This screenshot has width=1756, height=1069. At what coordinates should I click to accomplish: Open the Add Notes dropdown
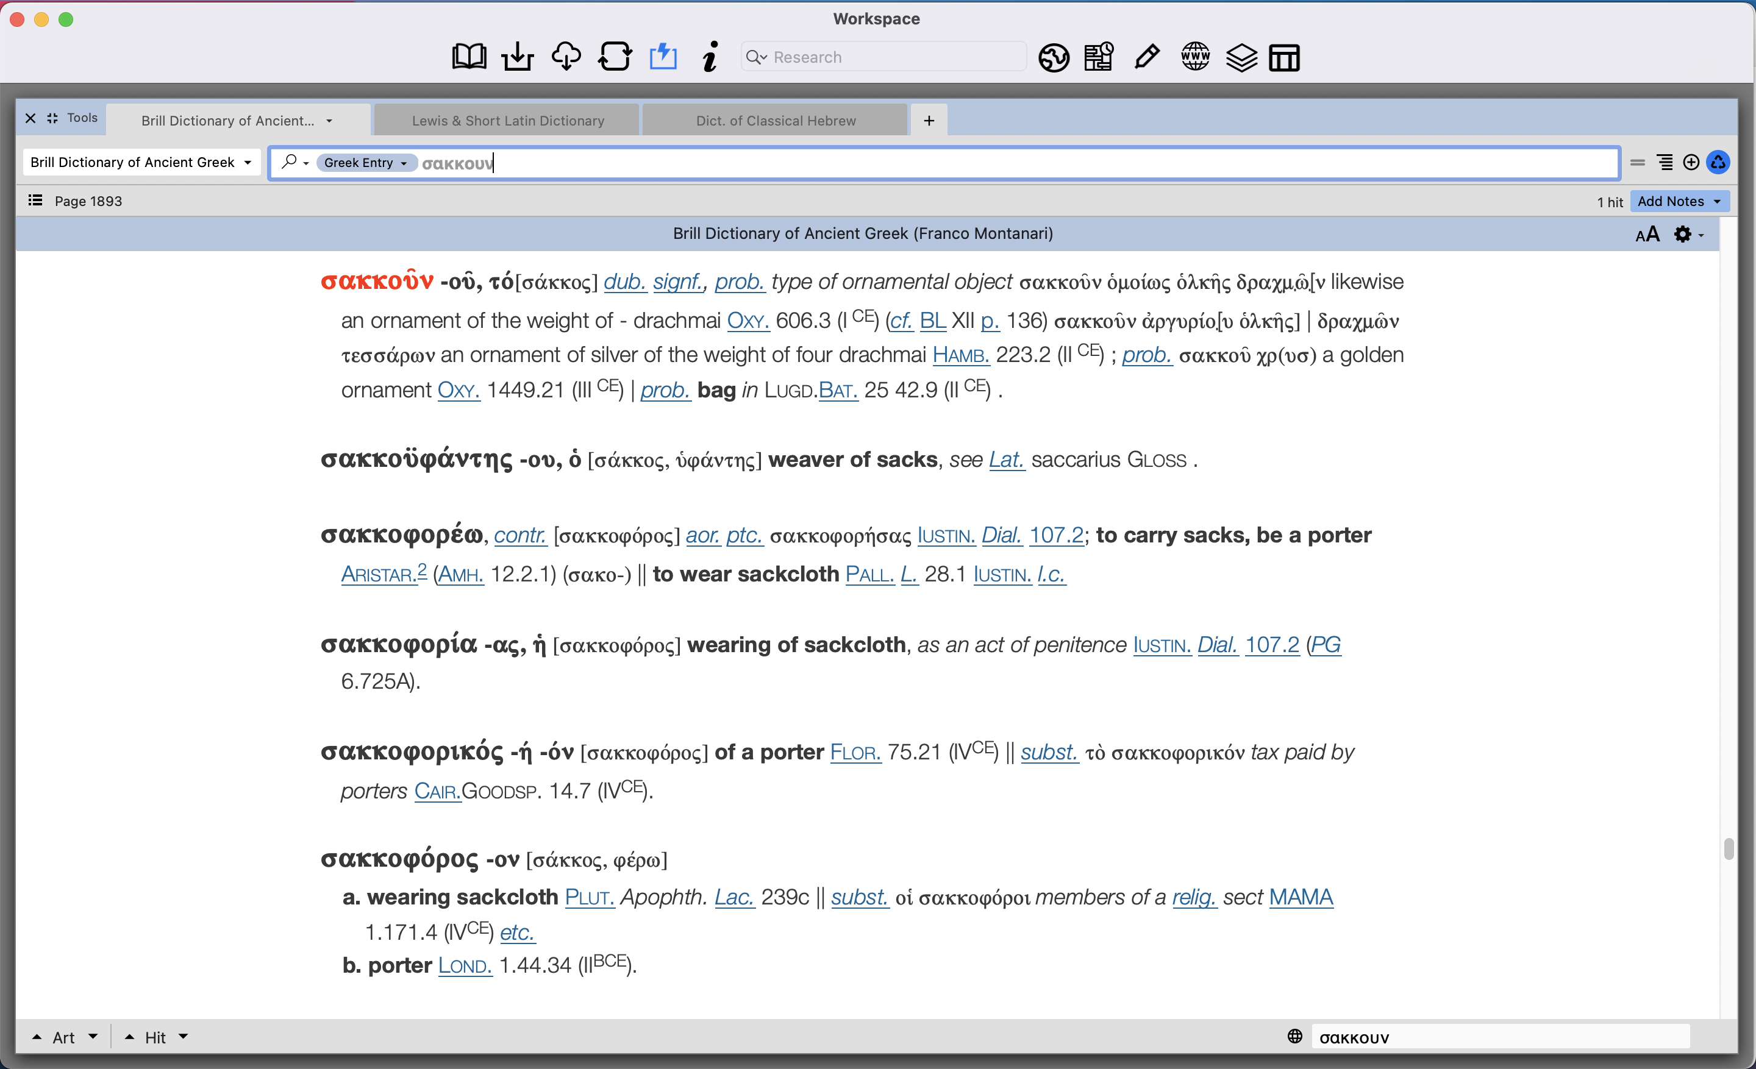pyautogui.click(x=1679, y=202)
